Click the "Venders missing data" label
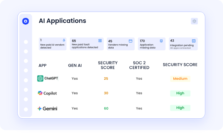Viewport: 223px width, 133px height. point(118,46)
